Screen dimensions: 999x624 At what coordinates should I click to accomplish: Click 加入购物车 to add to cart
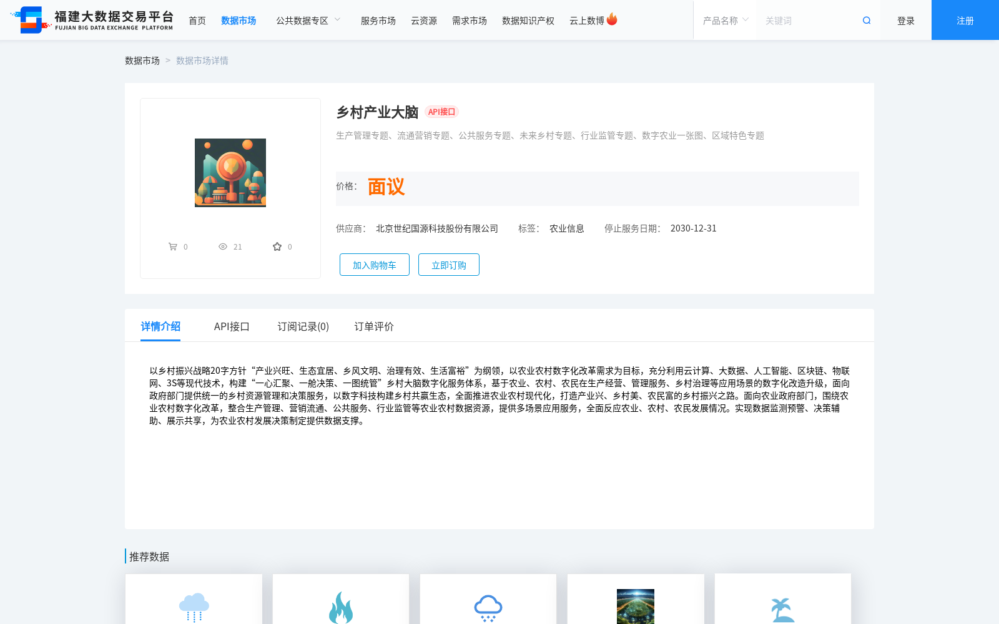click(374, 265)
